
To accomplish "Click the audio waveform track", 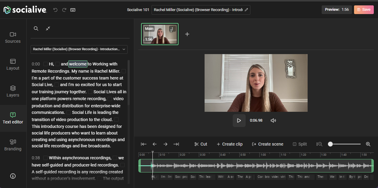I will (256, 166).
